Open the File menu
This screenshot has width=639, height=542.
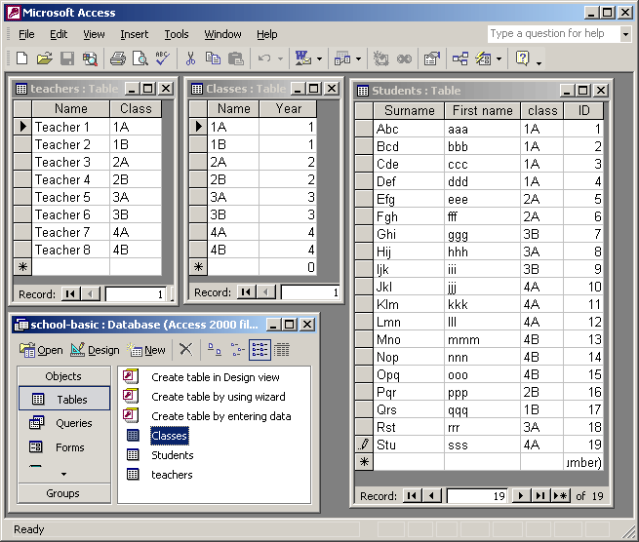coord(26,34)
